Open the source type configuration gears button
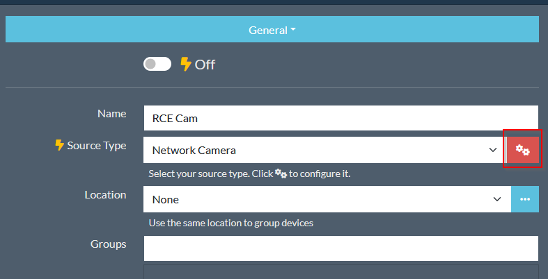Image resolution: width=548 pixels, height=279 pixels. click(522, 150)
